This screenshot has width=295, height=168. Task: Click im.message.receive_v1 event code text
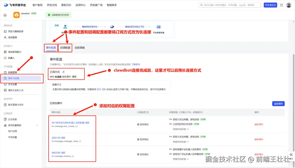[x=63, y=156]
